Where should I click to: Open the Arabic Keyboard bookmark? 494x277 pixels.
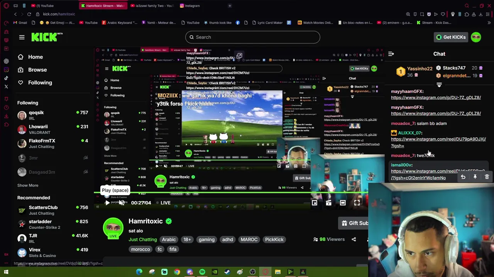(x=119, y=23)
